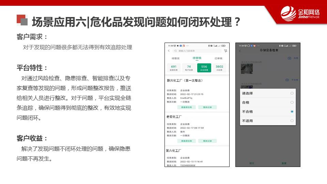Click the red square bullet beside slide title
The width and height of the screenshot is (327, 184).
click(x=22, y=20)
